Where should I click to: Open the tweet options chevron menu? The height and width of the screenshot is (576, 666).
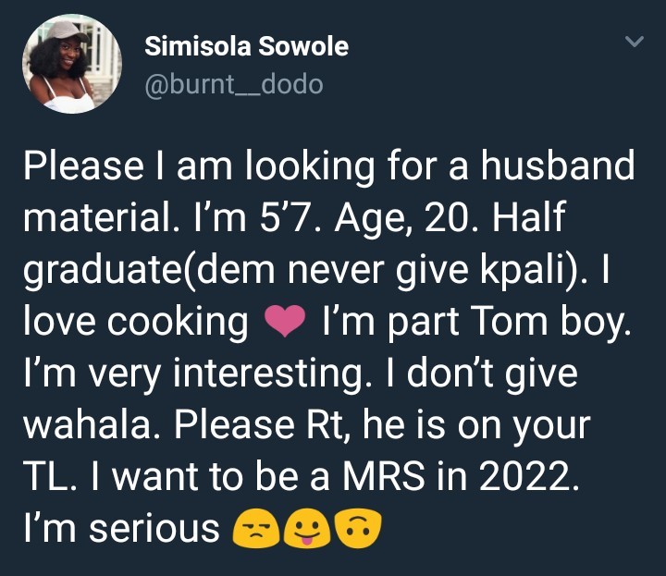(634, 42)
